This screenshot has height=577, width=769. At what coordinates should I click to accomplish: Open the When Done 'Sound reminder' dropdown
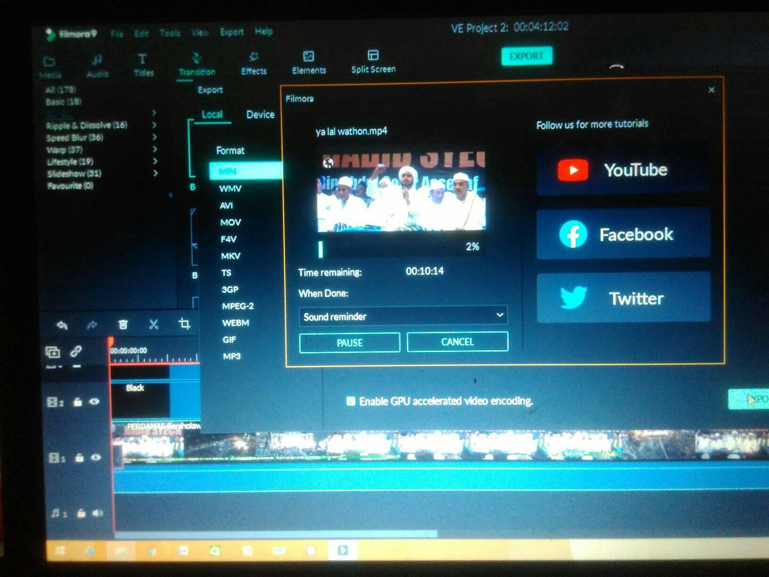pos(403,316)
